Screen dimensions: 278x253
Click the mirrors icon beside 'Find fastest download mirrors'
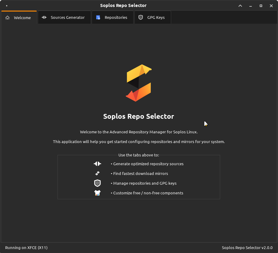(x=97, y=173)
